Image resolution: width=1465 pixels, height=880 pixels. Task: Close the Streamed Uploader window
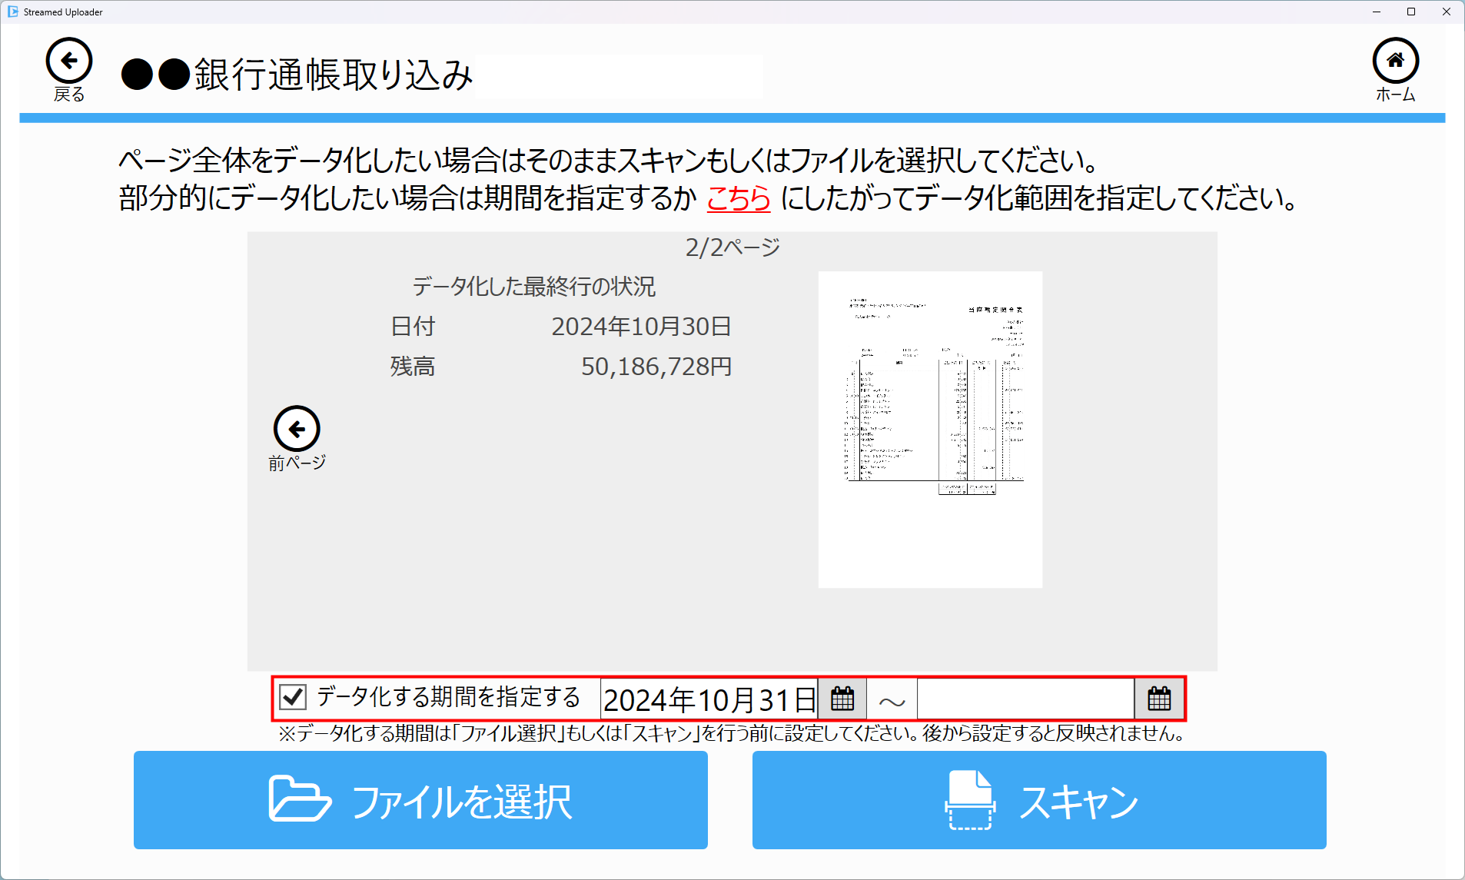tap(1446, 12)
